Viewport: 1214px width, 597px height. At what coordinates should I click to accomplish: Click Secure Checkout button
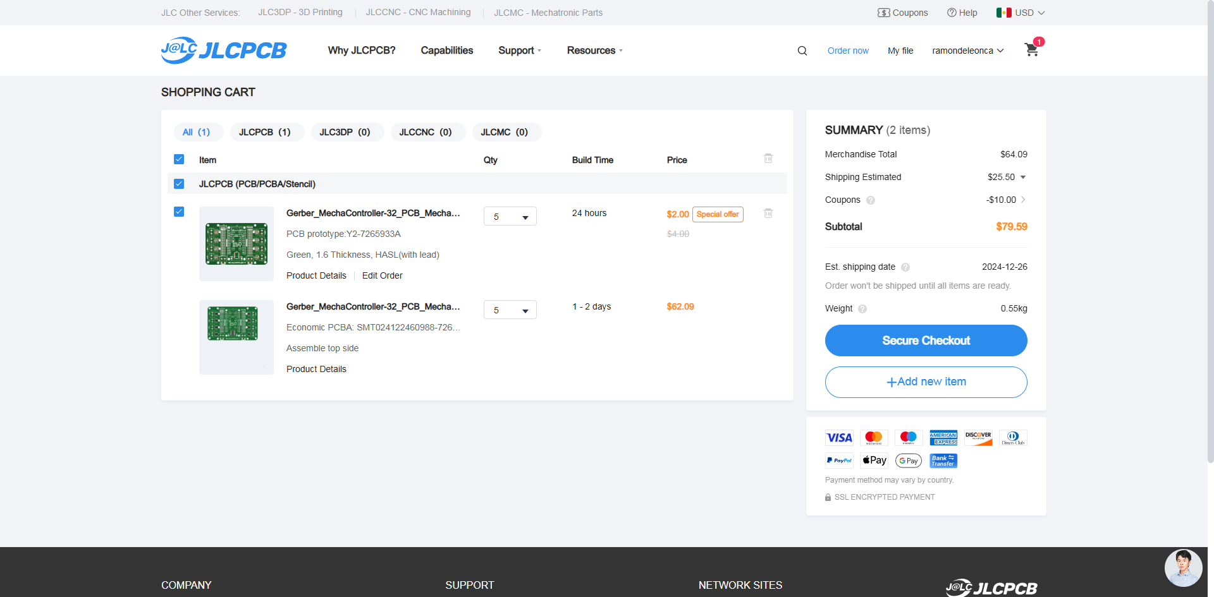point(926,341)
